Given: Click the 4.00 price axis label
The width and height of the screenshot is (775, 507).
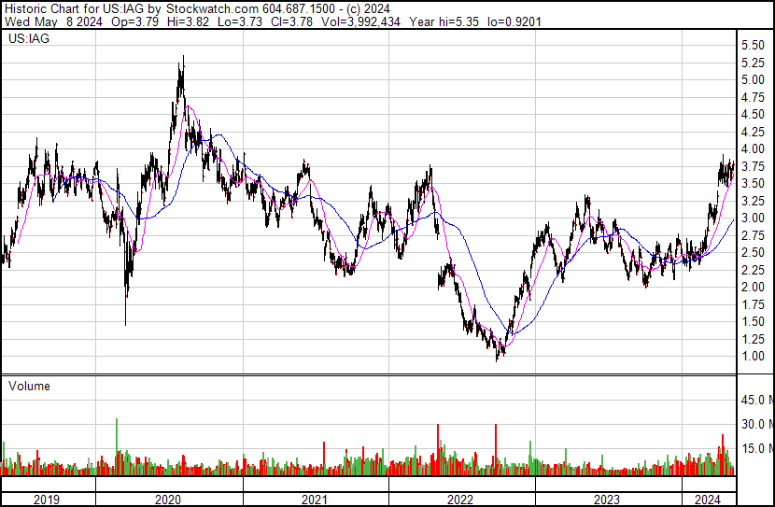Looking at the screenshot, I should click(x=754, y=148).
